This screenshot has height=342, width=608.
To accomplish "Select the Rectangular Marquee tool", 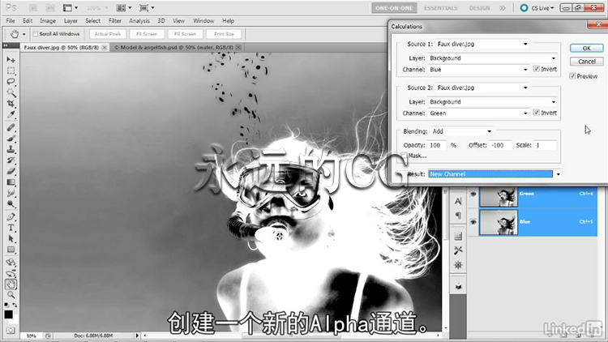I will (11, 71).
